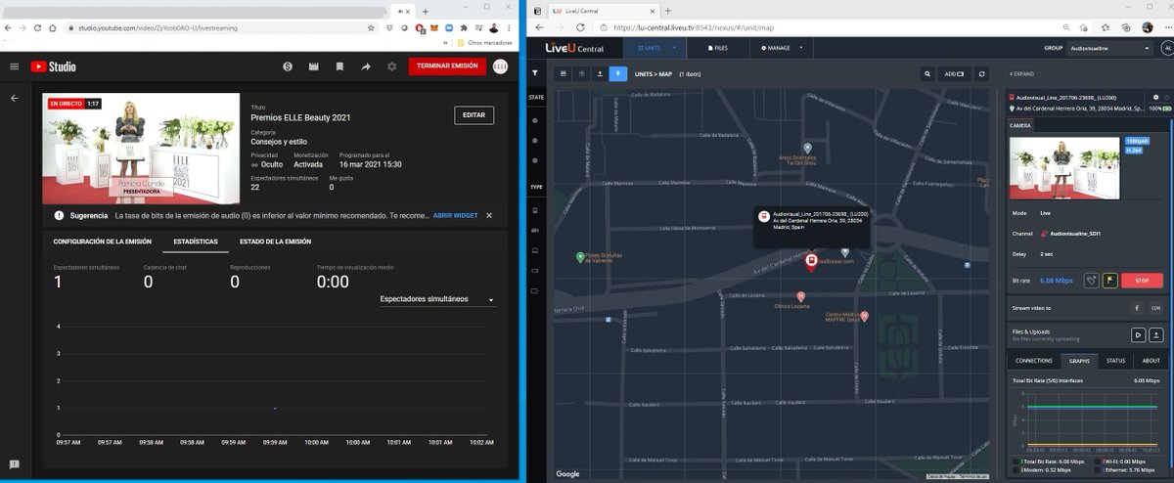
Task: Open the STATUS tab in unit panel
Action: pyautogui.click(x=1116, y=361)
